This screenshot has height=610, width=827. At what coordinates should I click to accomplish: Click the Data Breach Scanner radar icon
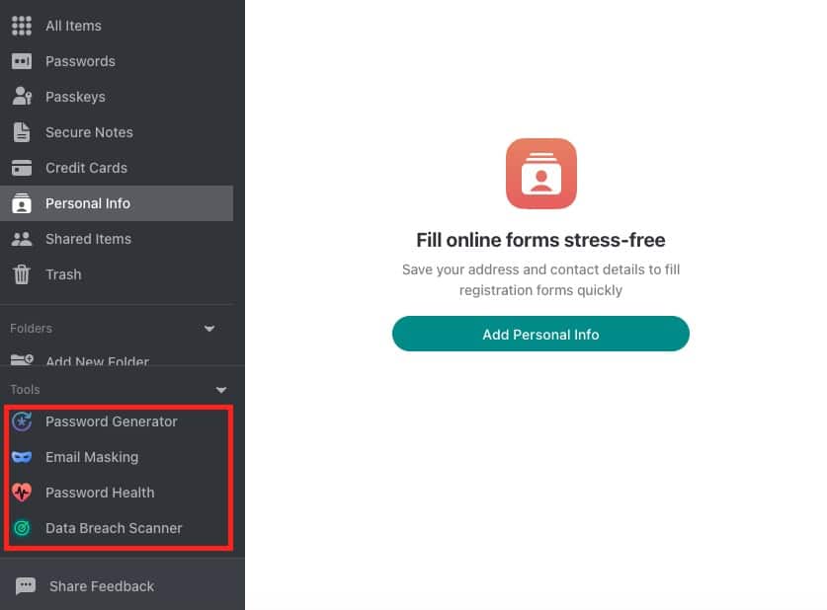22,528
